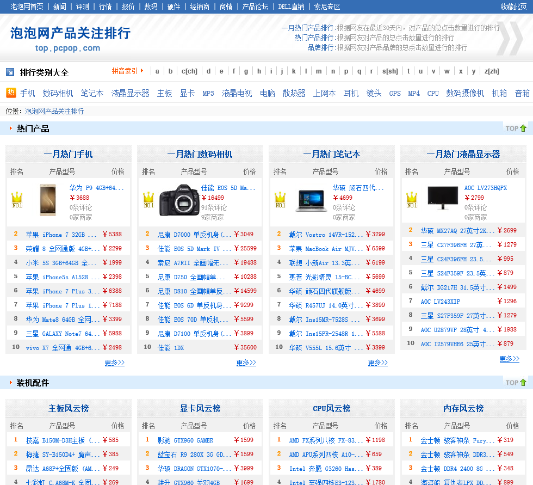Open 技嘉 B150M-D3H主板 listing

coord(63,440)
